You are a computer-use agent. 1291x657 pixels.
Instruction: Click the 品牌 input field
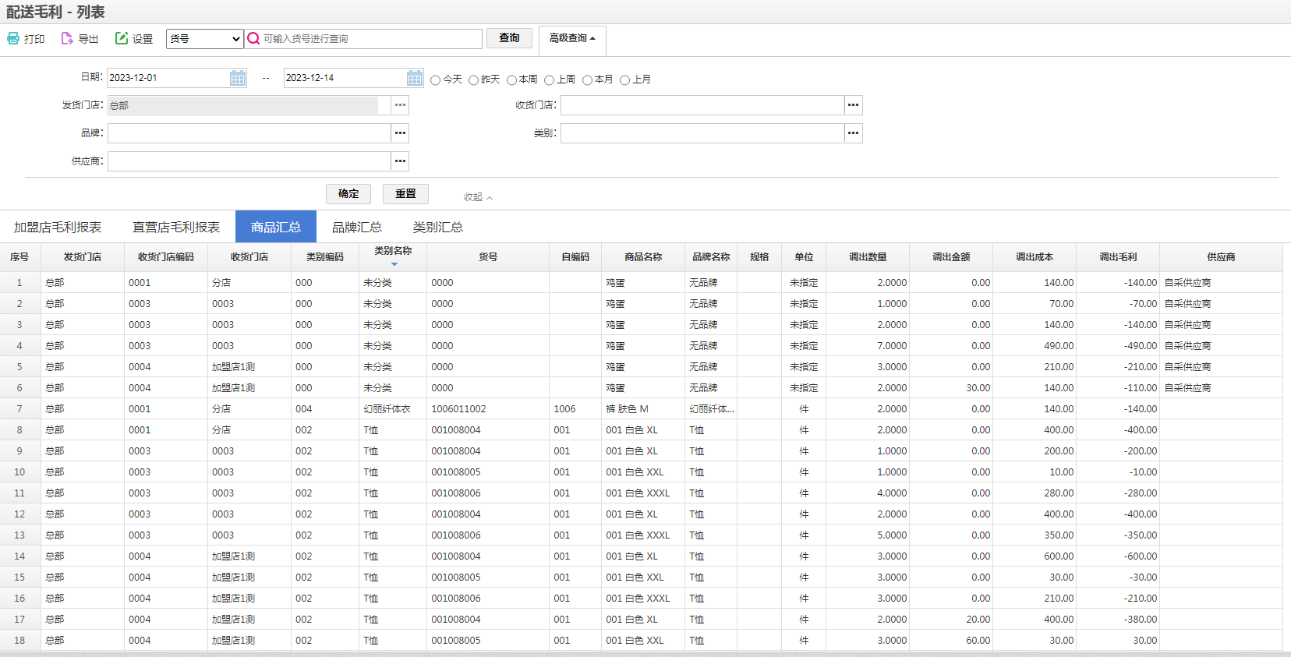tap(249, 133)
